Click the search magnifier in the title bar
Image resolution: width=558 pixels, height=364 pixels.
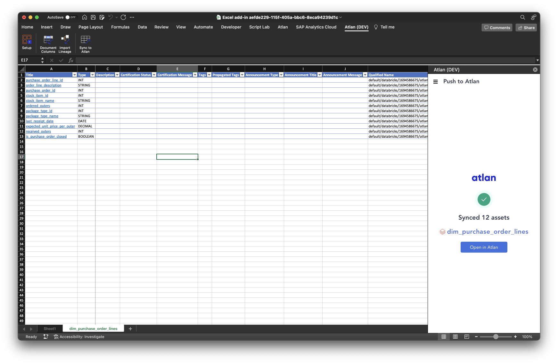click(522, 17)
